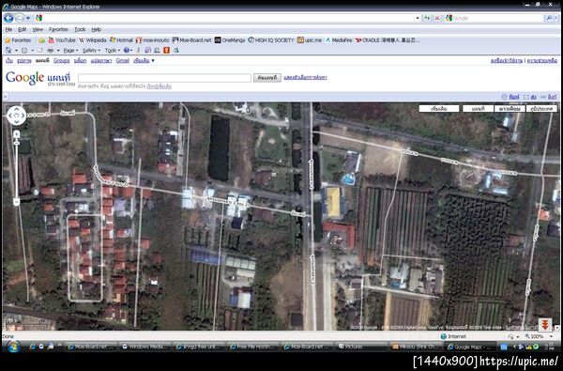The width and height of the screenshot is (563, 371).
Task: Open the Groups link on Google bar
Action: coord(61,60)
